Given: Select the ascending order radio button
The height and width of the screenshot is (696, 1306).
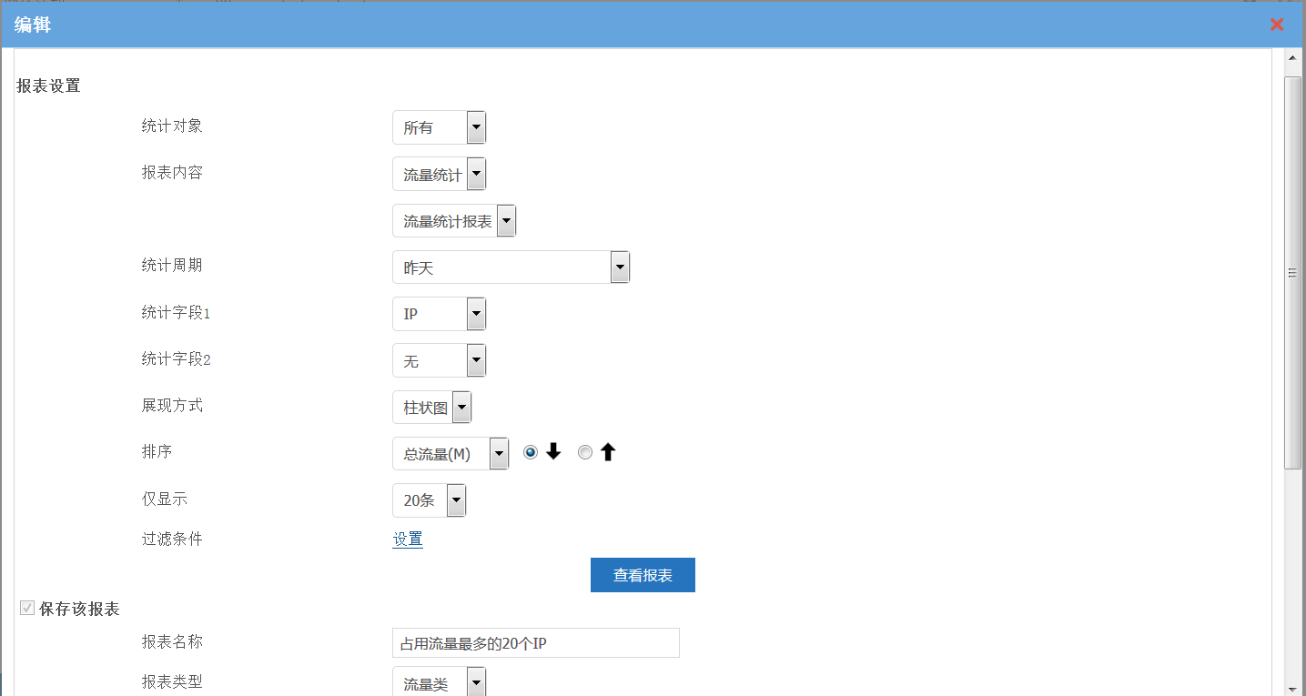Looking at the screenshot, I should click(x=585, y=452).
